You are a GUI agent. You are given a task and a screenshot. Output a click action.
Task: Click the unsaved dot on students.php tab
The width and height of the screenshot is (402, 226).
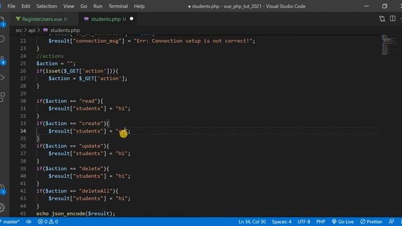[131, 19]
